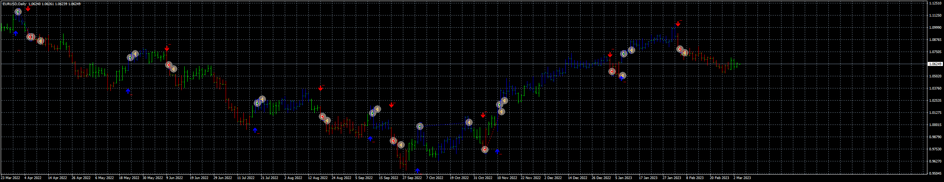Select the 4 Apr 2022 date label

pos(33,178)
